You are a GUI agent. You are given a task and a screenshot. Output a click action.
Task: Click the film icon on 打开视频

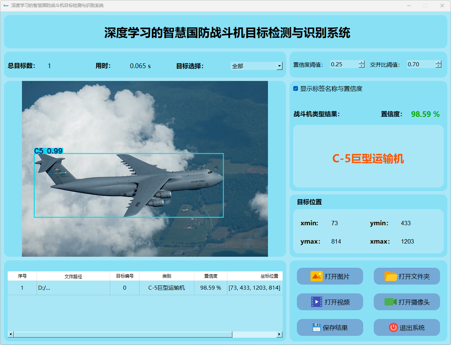[x=316, y=302]
